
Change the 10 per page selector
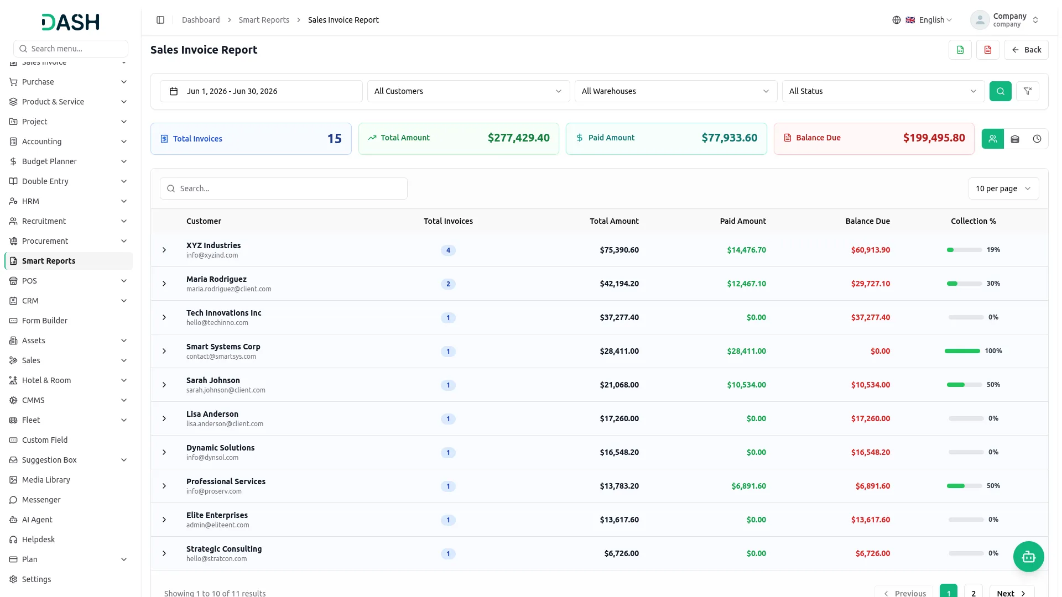(x=1003, y=188)
